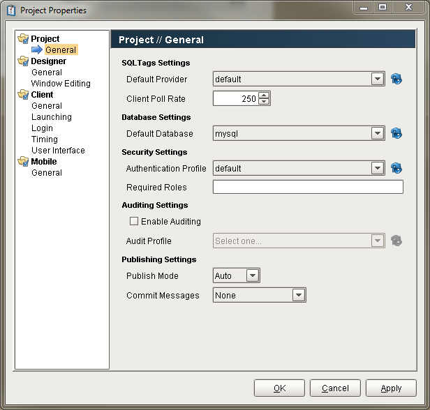Click the OK button
Screen dimensions: 430x410
pyautogui.click(x=279, y=388)
